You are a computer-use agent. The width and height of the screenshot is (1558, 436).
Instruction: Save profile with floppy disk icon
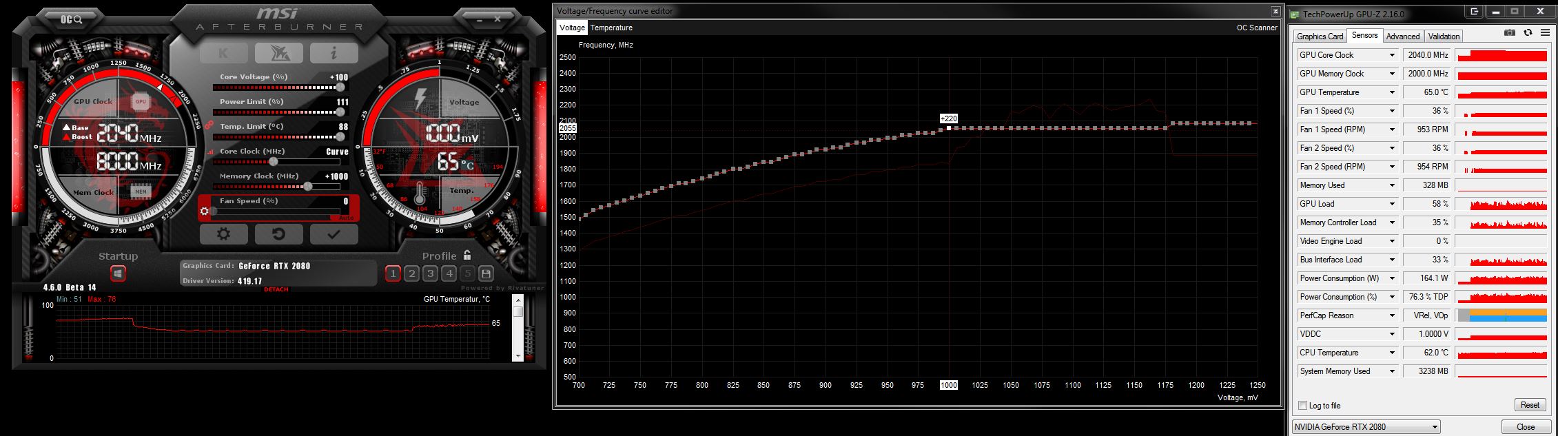pos(486,273)
